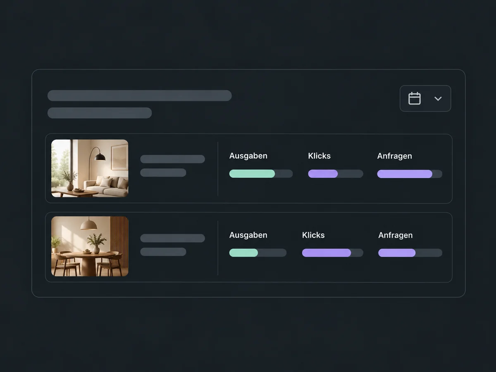Viewport: 496px width, 372px height.
Task: Select the Anfragen label in living room row
Action: (x=395, y=156)
